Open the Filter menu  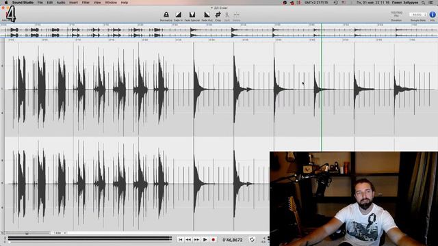coord(86,3)
